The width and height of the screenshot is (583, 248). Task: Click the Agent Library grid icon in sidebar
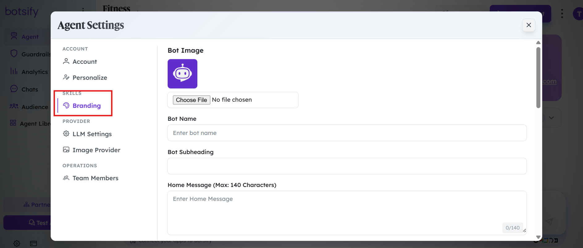click(x=13, y=123)
